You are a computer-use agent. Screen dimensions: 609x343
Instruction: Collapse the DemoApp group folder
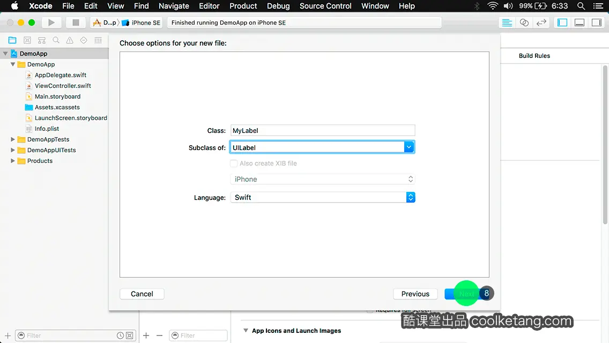pos(13,64)
